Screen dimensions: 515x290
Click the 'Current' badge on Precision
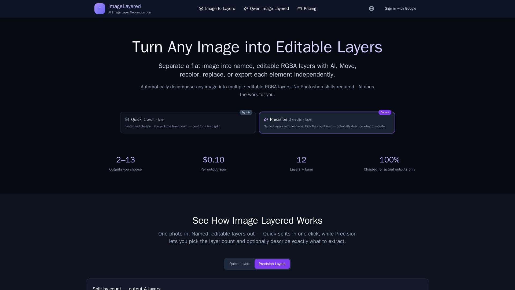point(385,113)
